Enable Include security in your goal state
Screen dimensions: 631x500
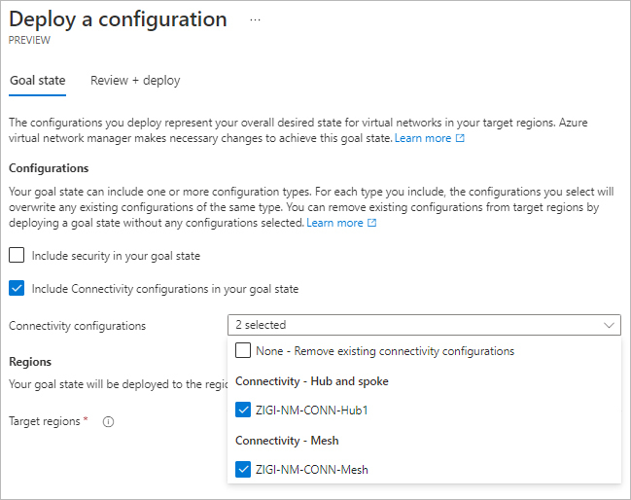[17, 256]
